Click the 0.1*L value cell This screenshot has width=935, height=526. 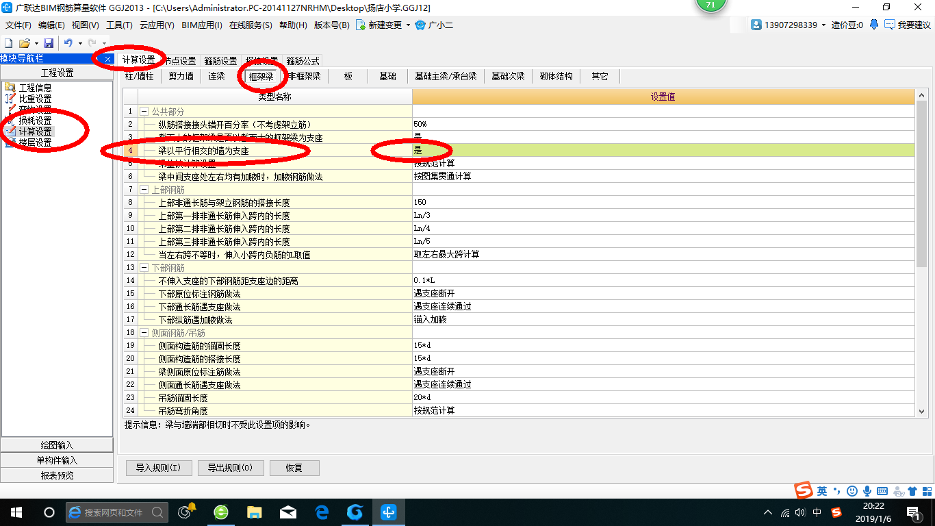663,281
